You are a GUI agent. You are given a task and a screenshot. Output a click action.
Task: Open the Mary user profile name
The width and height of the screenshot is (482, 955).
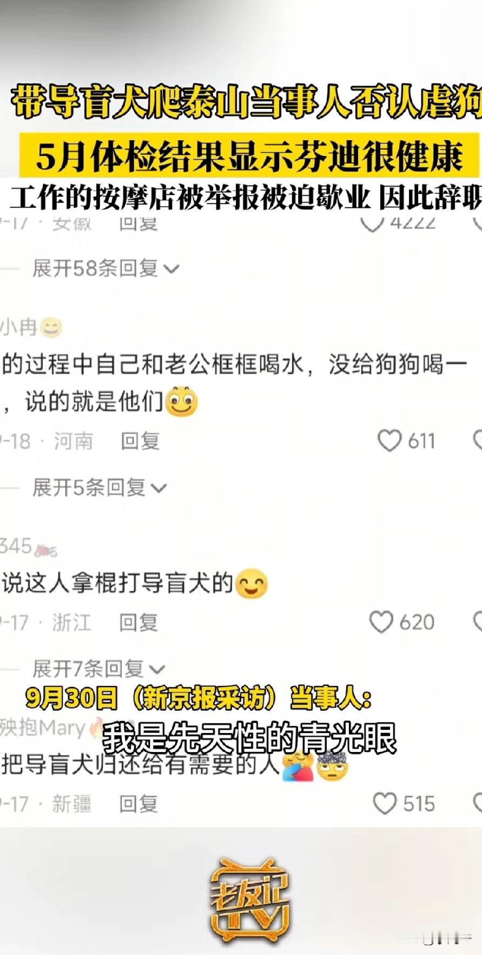pos(42,728)
